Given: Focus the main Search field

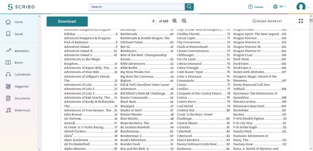Looking at the screenshot, I should 137,7.
